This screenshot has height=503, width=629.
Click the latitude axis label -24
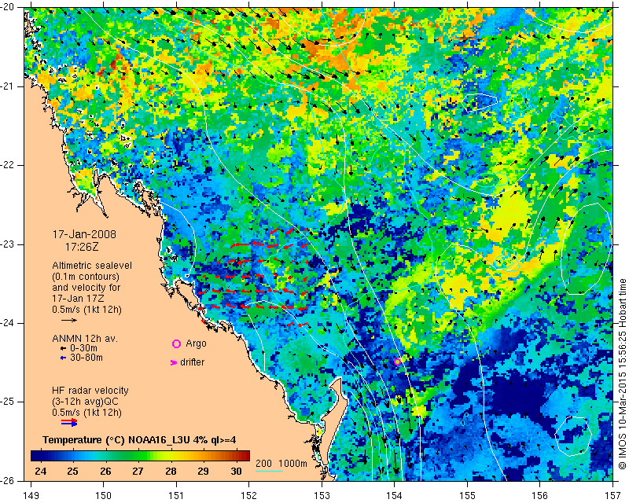[8, 323]
